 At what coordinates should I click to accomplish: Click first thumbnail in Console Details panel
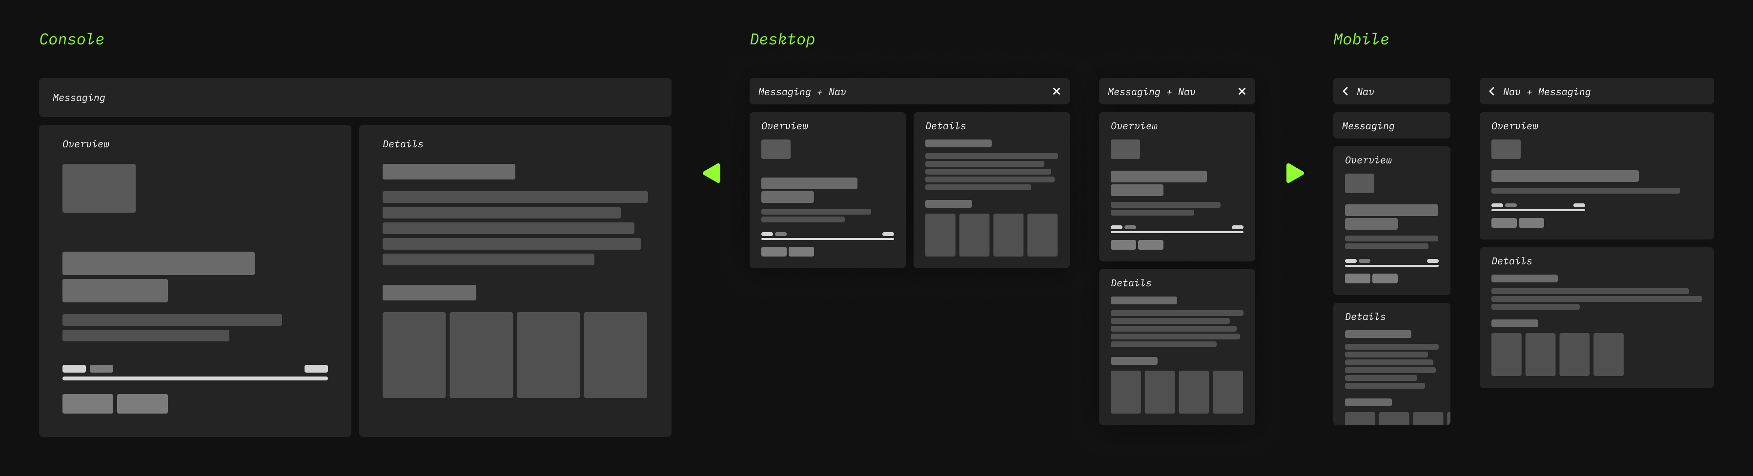414,355
